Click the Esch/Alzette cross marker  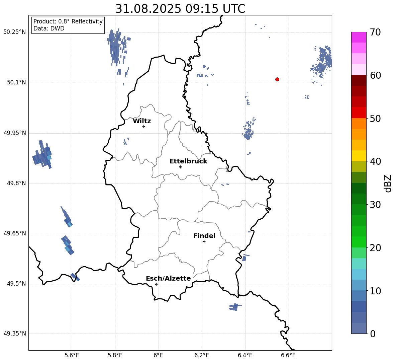point(156,284)
